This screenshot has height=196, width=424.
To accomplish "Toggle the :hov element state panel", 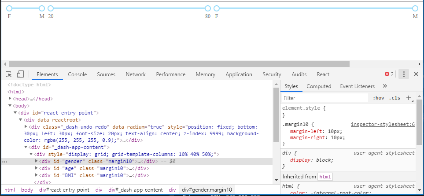I will (379, 98).
